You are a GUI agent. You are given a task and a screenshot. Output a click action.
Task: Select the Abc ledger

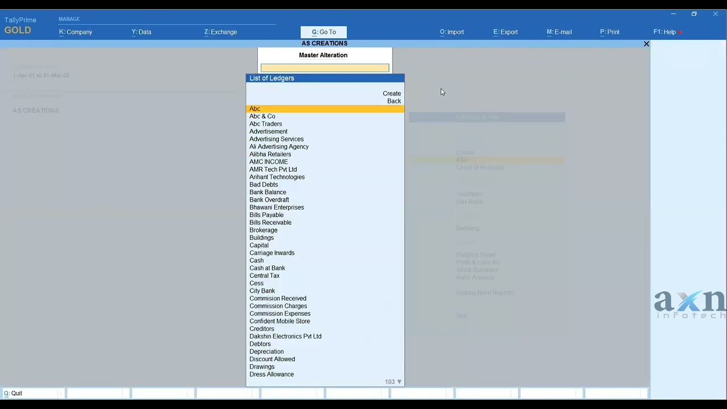pyautogui.click(x=325, y=108)
